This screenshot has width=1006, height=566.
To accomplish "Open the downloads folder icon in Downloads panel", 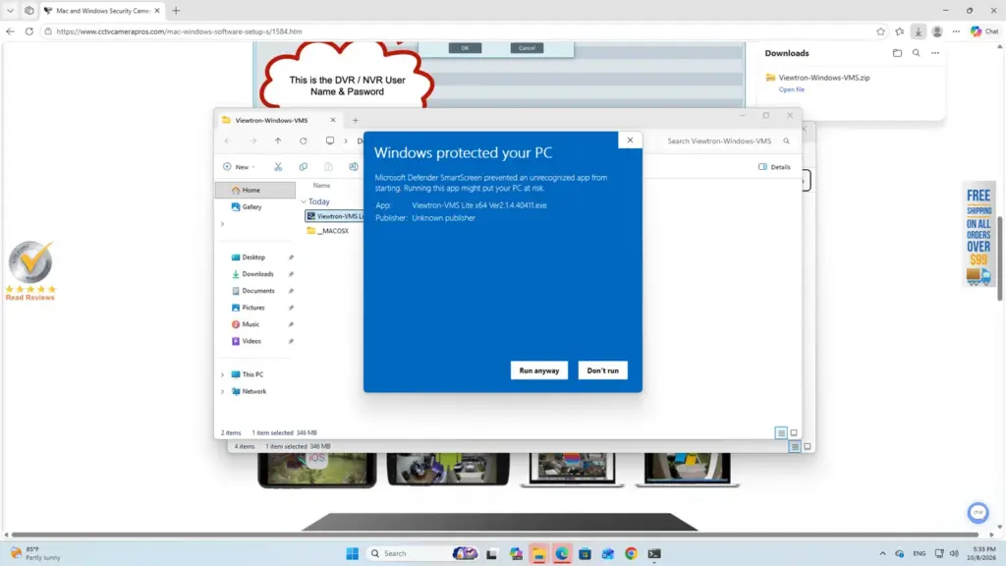I will coord(897,53).
